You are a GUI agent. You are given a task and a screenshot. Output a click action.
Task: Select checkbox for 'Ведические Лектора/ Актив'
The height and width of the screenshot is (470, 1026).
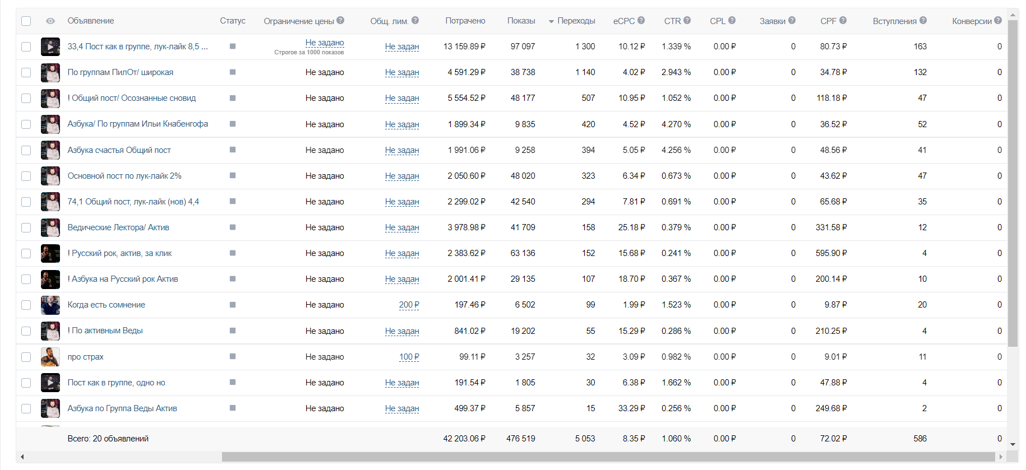[26, 227]
